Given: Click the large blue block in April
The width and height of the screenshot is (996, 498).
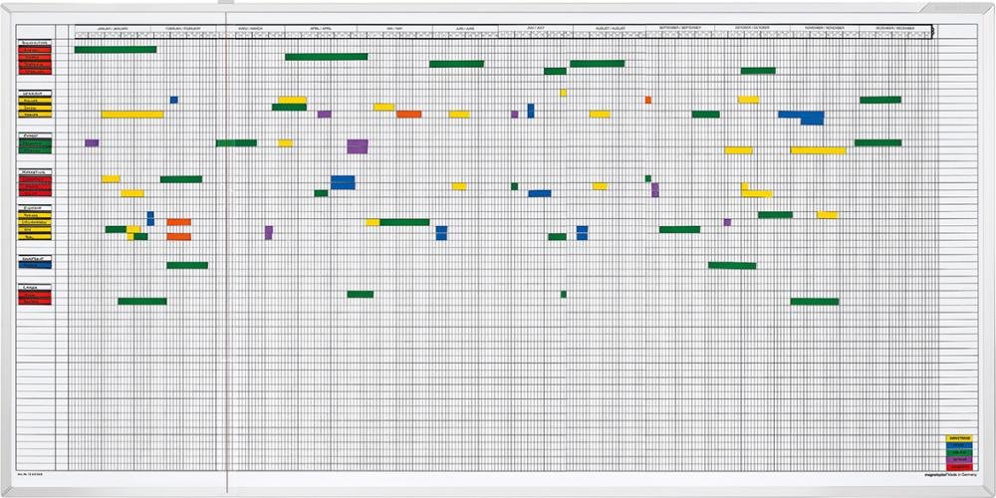Looking at the screenshot, I should (x=343, y=182).
